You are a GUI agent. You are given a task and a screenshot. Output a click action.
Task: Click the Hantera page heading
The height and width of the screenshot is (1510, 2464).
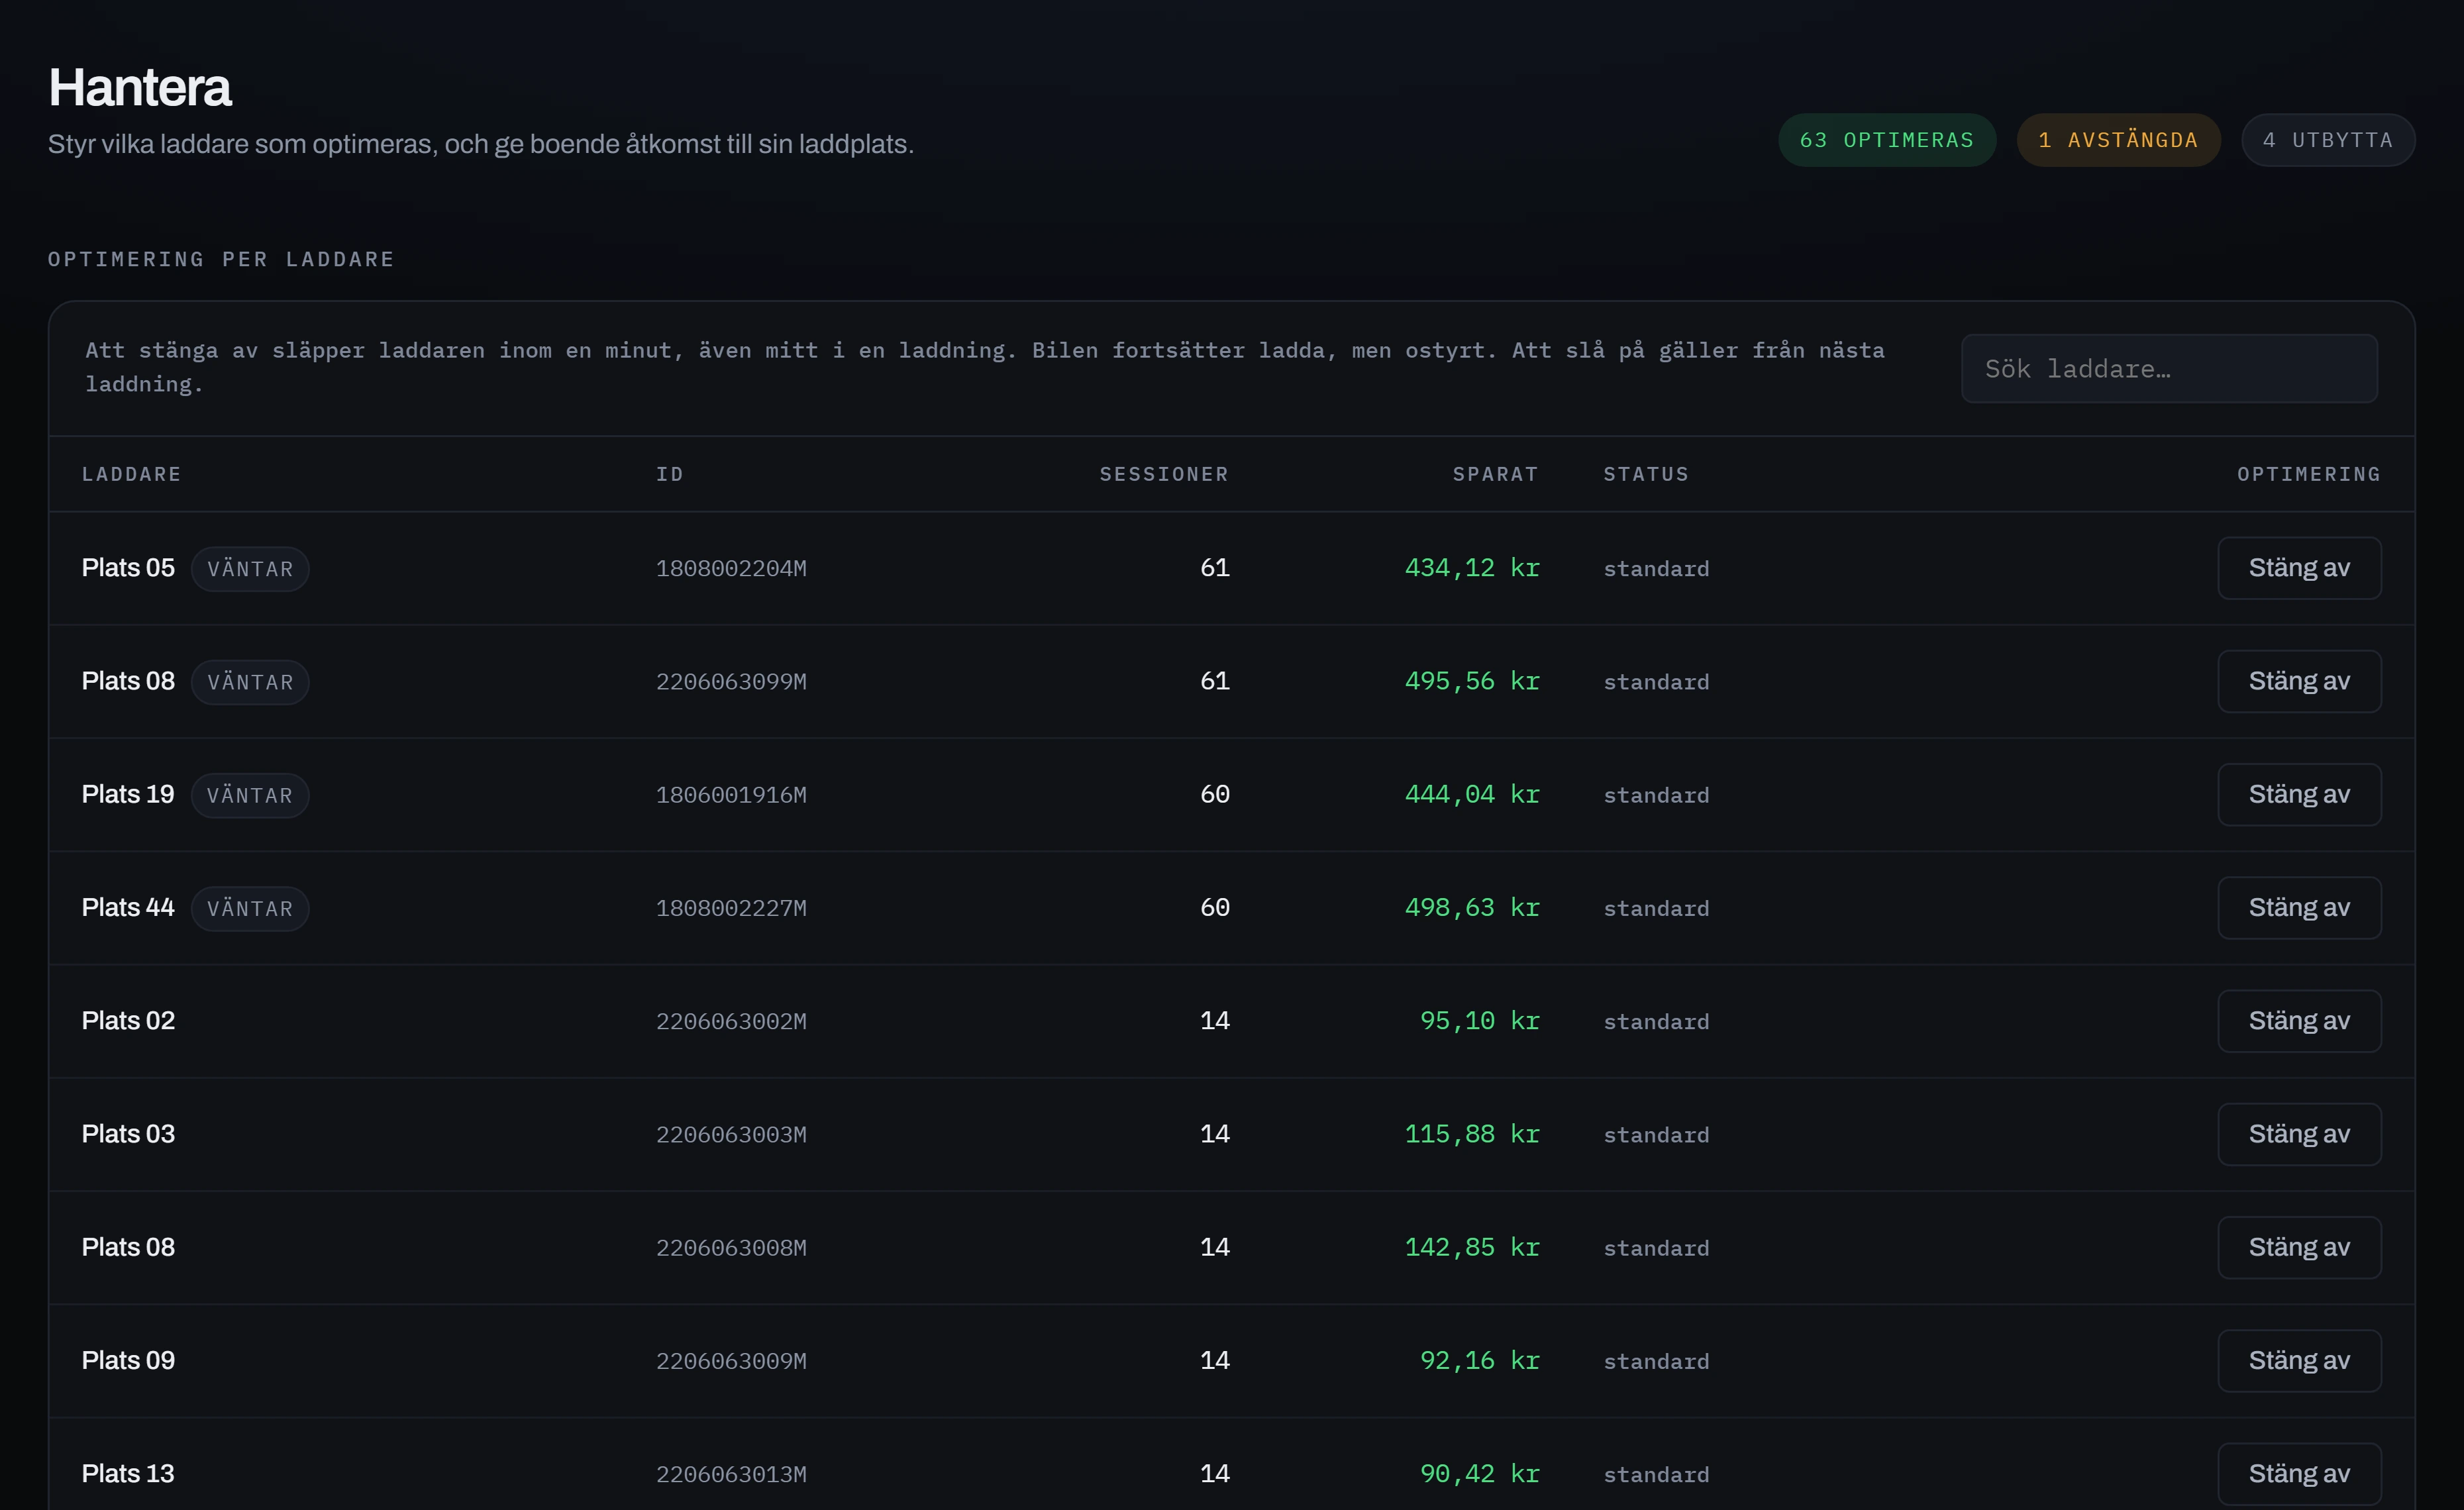tap(140, 88)
